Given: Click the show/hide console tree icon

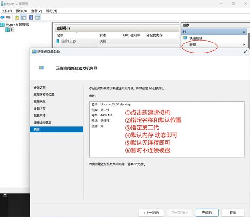Looking at the screenshot, I should click(x=23, y=17).
